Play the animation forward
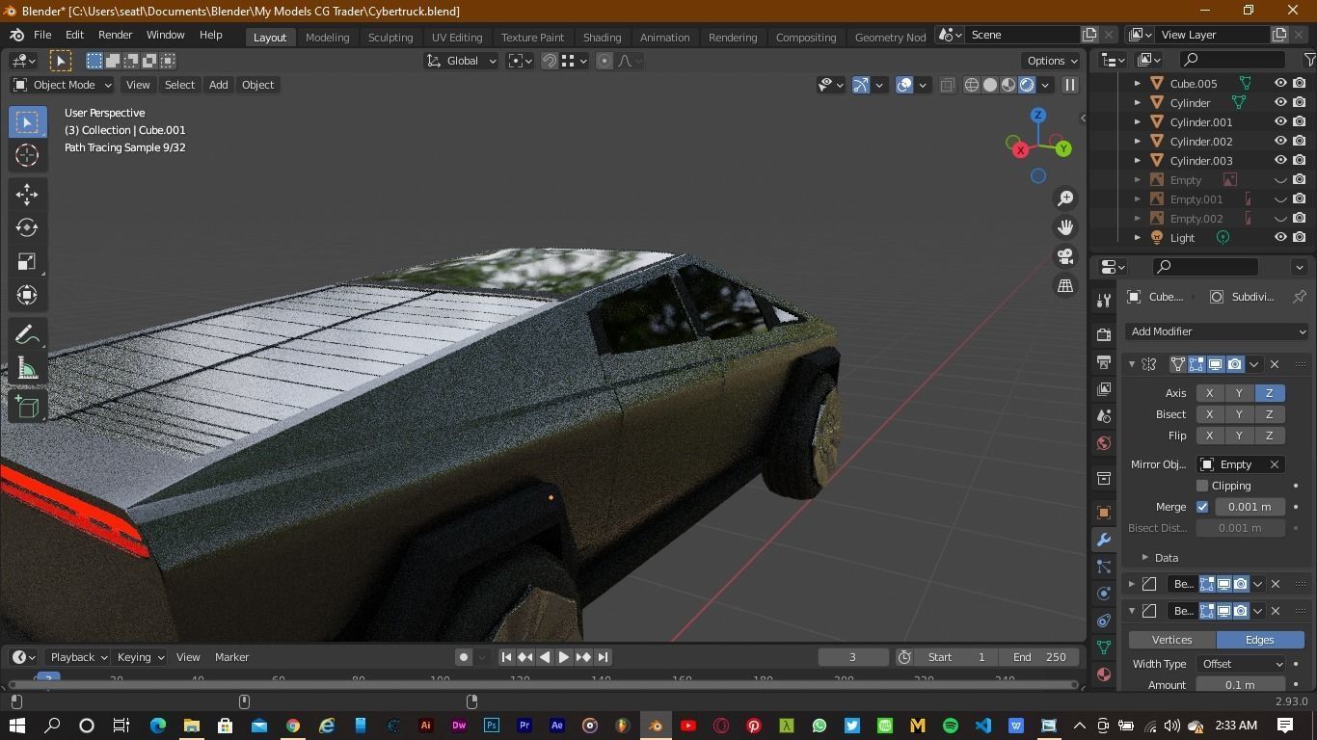Screen dimensions: 1317x740 [564, 657]
